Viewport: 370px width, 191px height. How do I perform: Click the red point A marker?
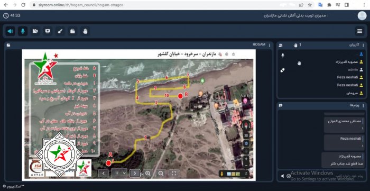click(108, 163)
